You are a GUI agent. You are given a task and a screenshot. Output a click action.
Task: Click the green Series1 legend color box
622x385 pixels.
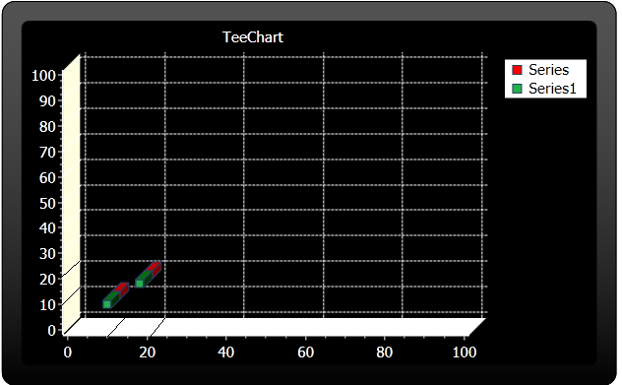click(x=517, y=89)
